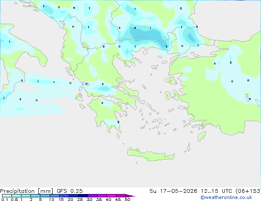The height and width of the screenshot is (201, 261).
Task: Click the '0.25' model resolution text
Action: point(77,191)
